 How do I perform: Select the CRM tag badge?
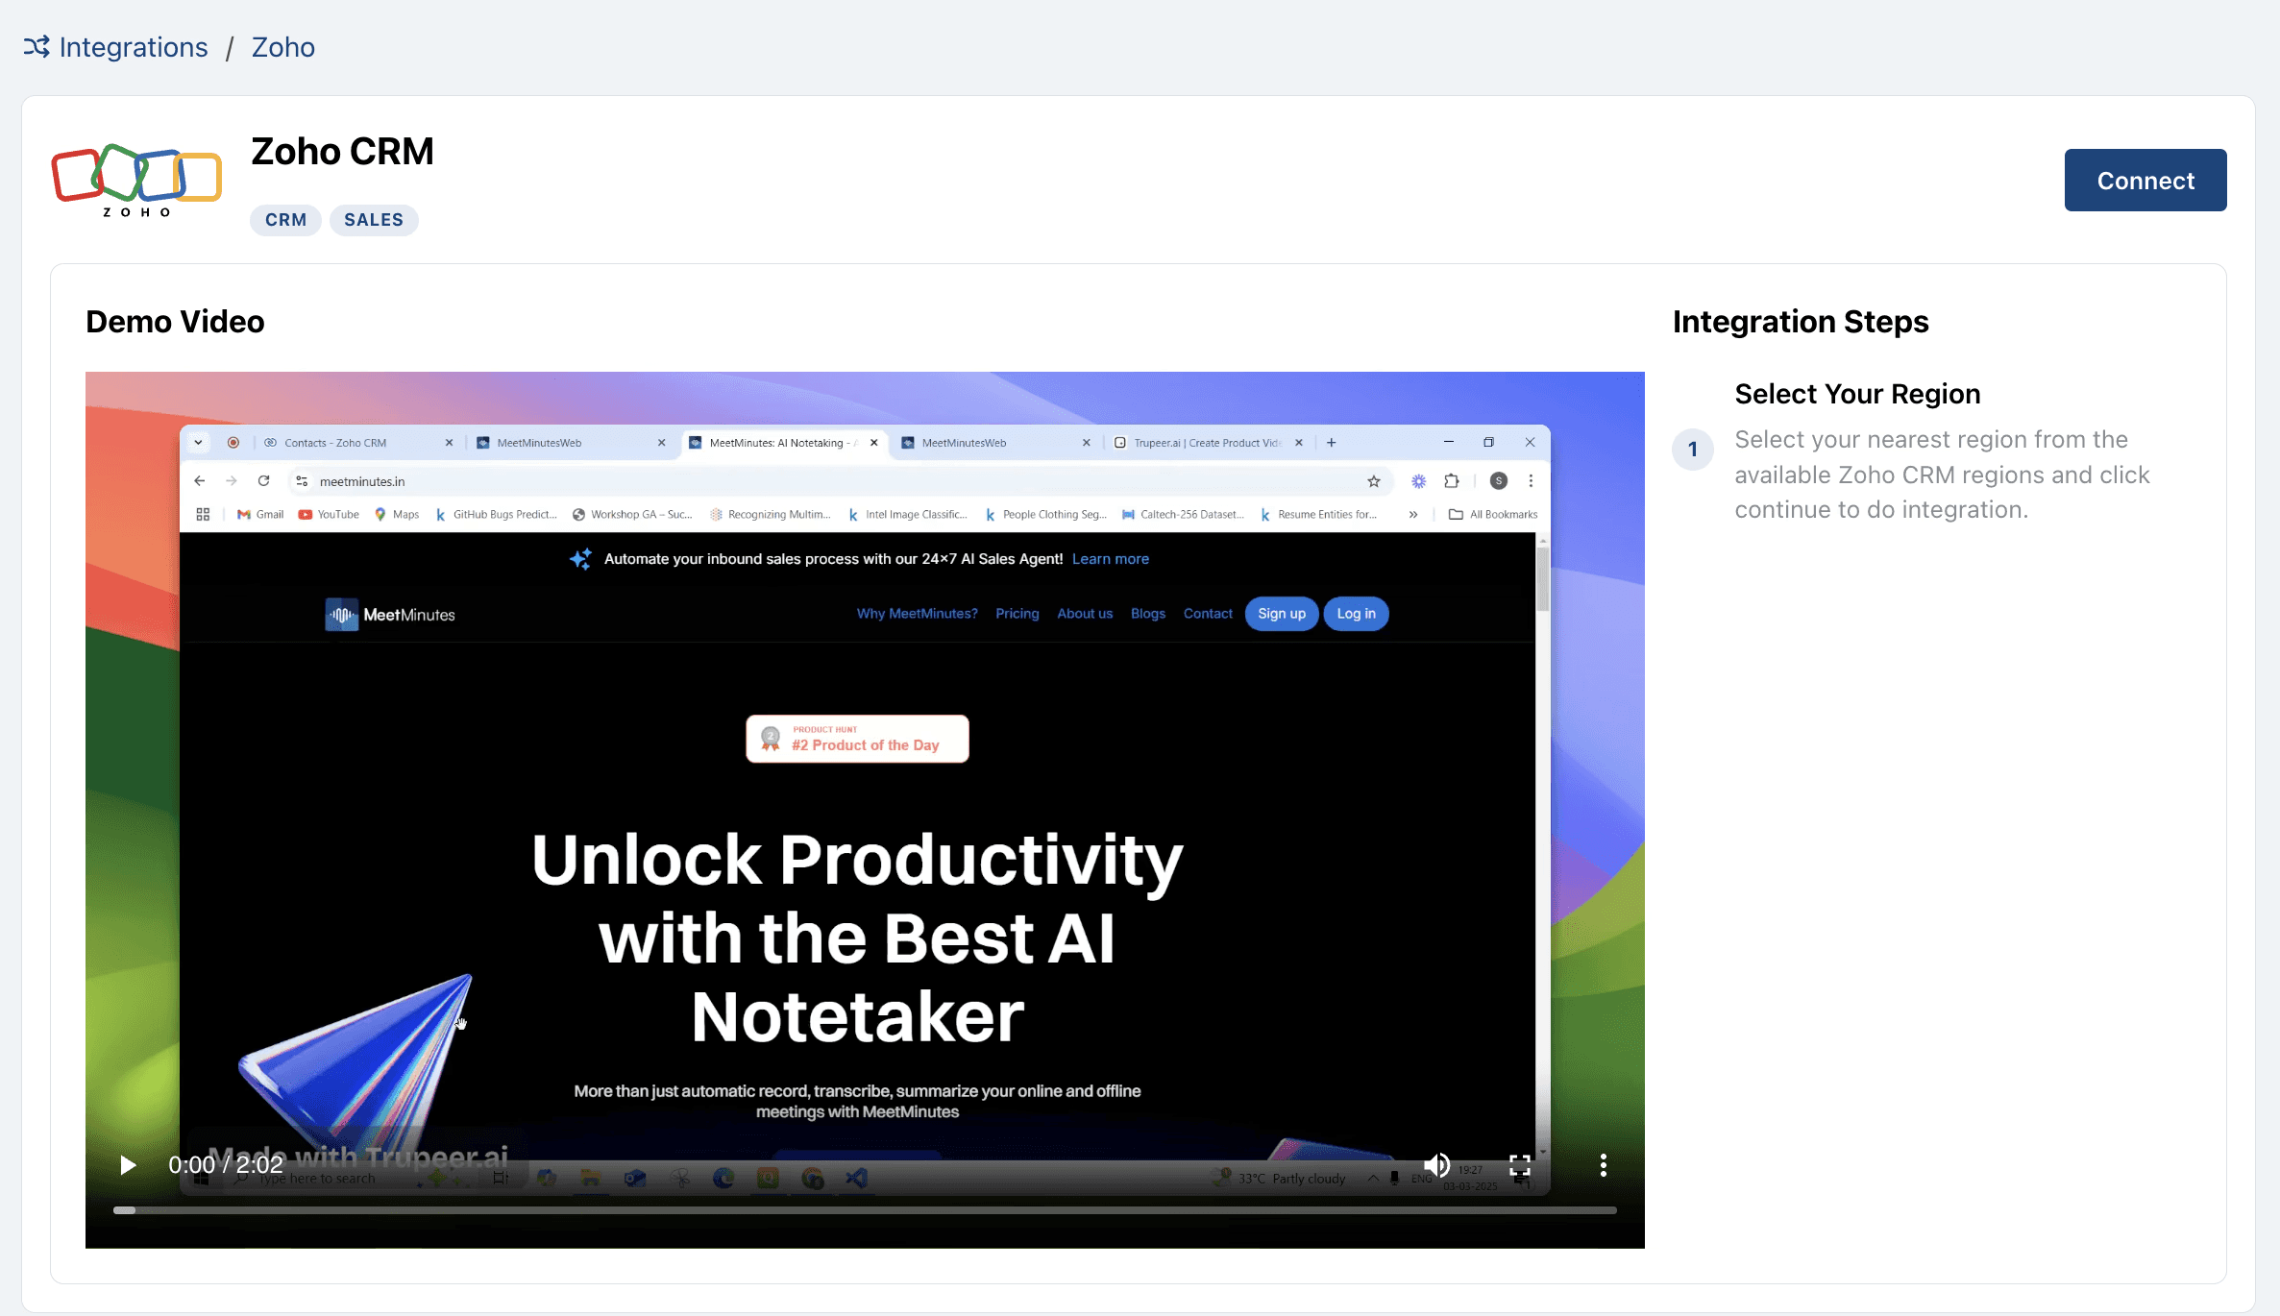pos(285,220)
